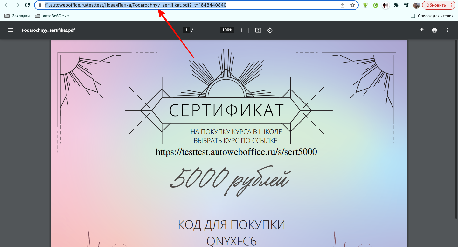
Task: Open the Extensions puzzle icon
Action: [x=396, y=5]
